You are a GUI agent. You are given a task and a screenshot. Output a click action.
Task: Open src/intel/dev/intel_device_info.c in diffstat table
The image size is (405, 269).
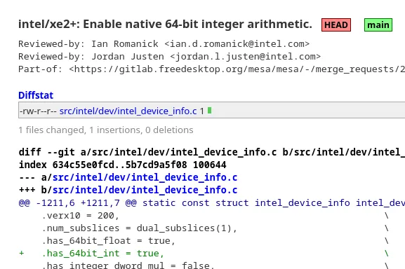(128, 111)
